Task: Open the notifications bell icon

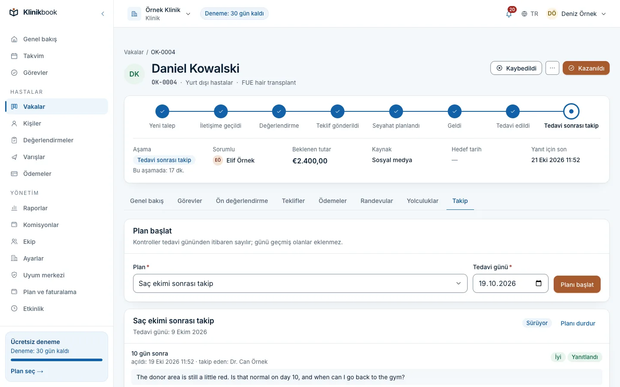Action: (509, 14)
